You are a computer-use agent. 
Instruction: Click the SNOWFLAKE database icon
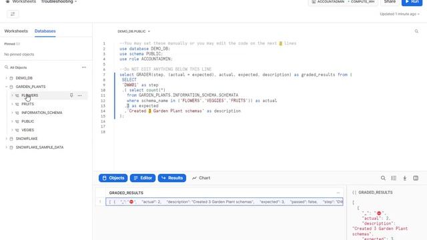(11, 139)
